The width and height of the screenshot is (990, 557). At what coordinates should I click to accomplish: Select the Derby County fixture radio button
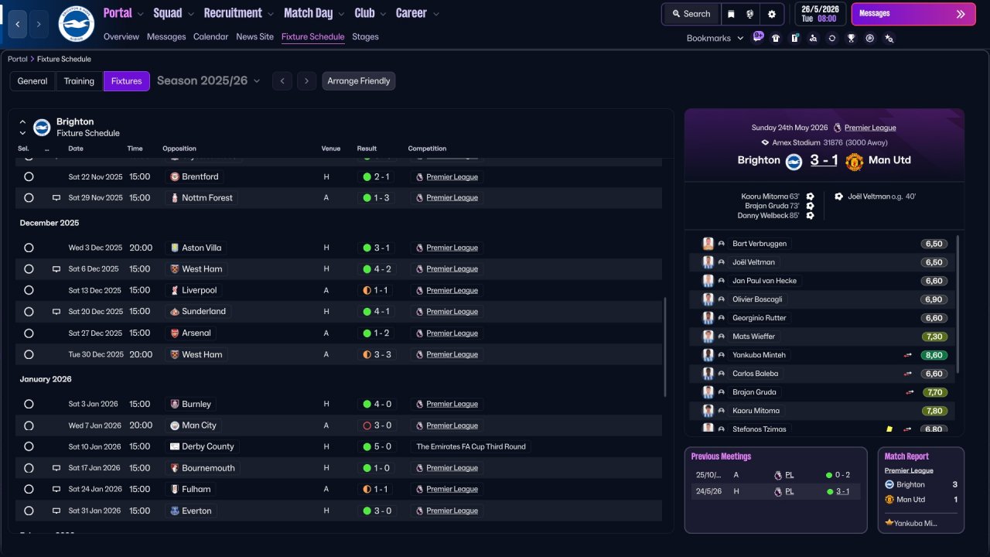[x=29, y=446]
